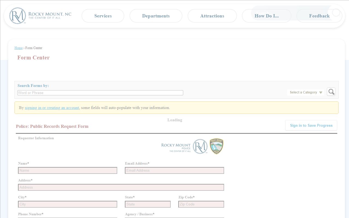Click the Zip Code input field
Screen dimensions: 349x218
click(201, 204)
